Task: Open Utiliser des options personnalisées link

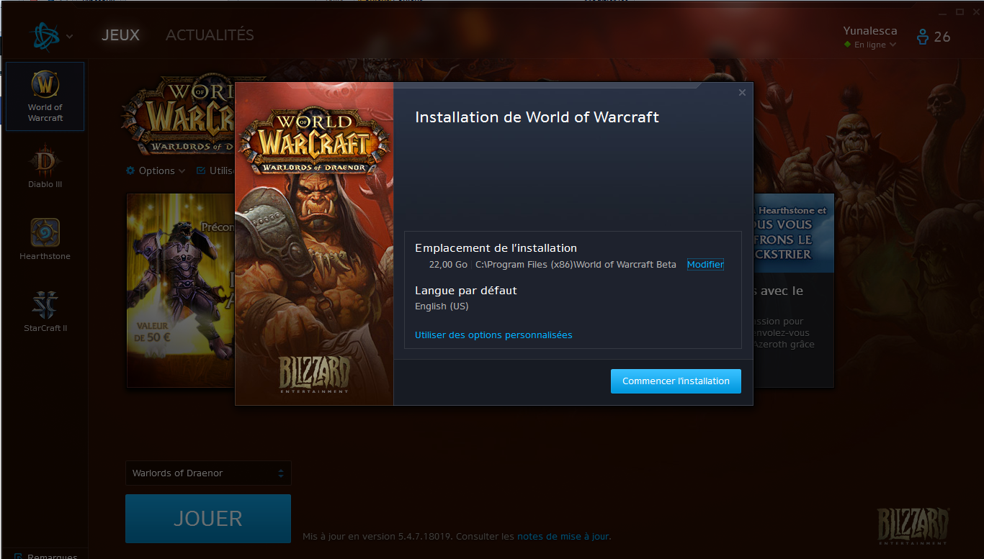Action: (x=493, y=335)
